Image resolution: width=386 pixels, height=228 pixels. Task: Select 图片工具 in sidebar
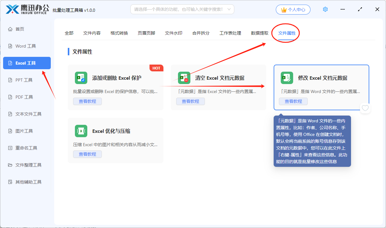point(24,131)
